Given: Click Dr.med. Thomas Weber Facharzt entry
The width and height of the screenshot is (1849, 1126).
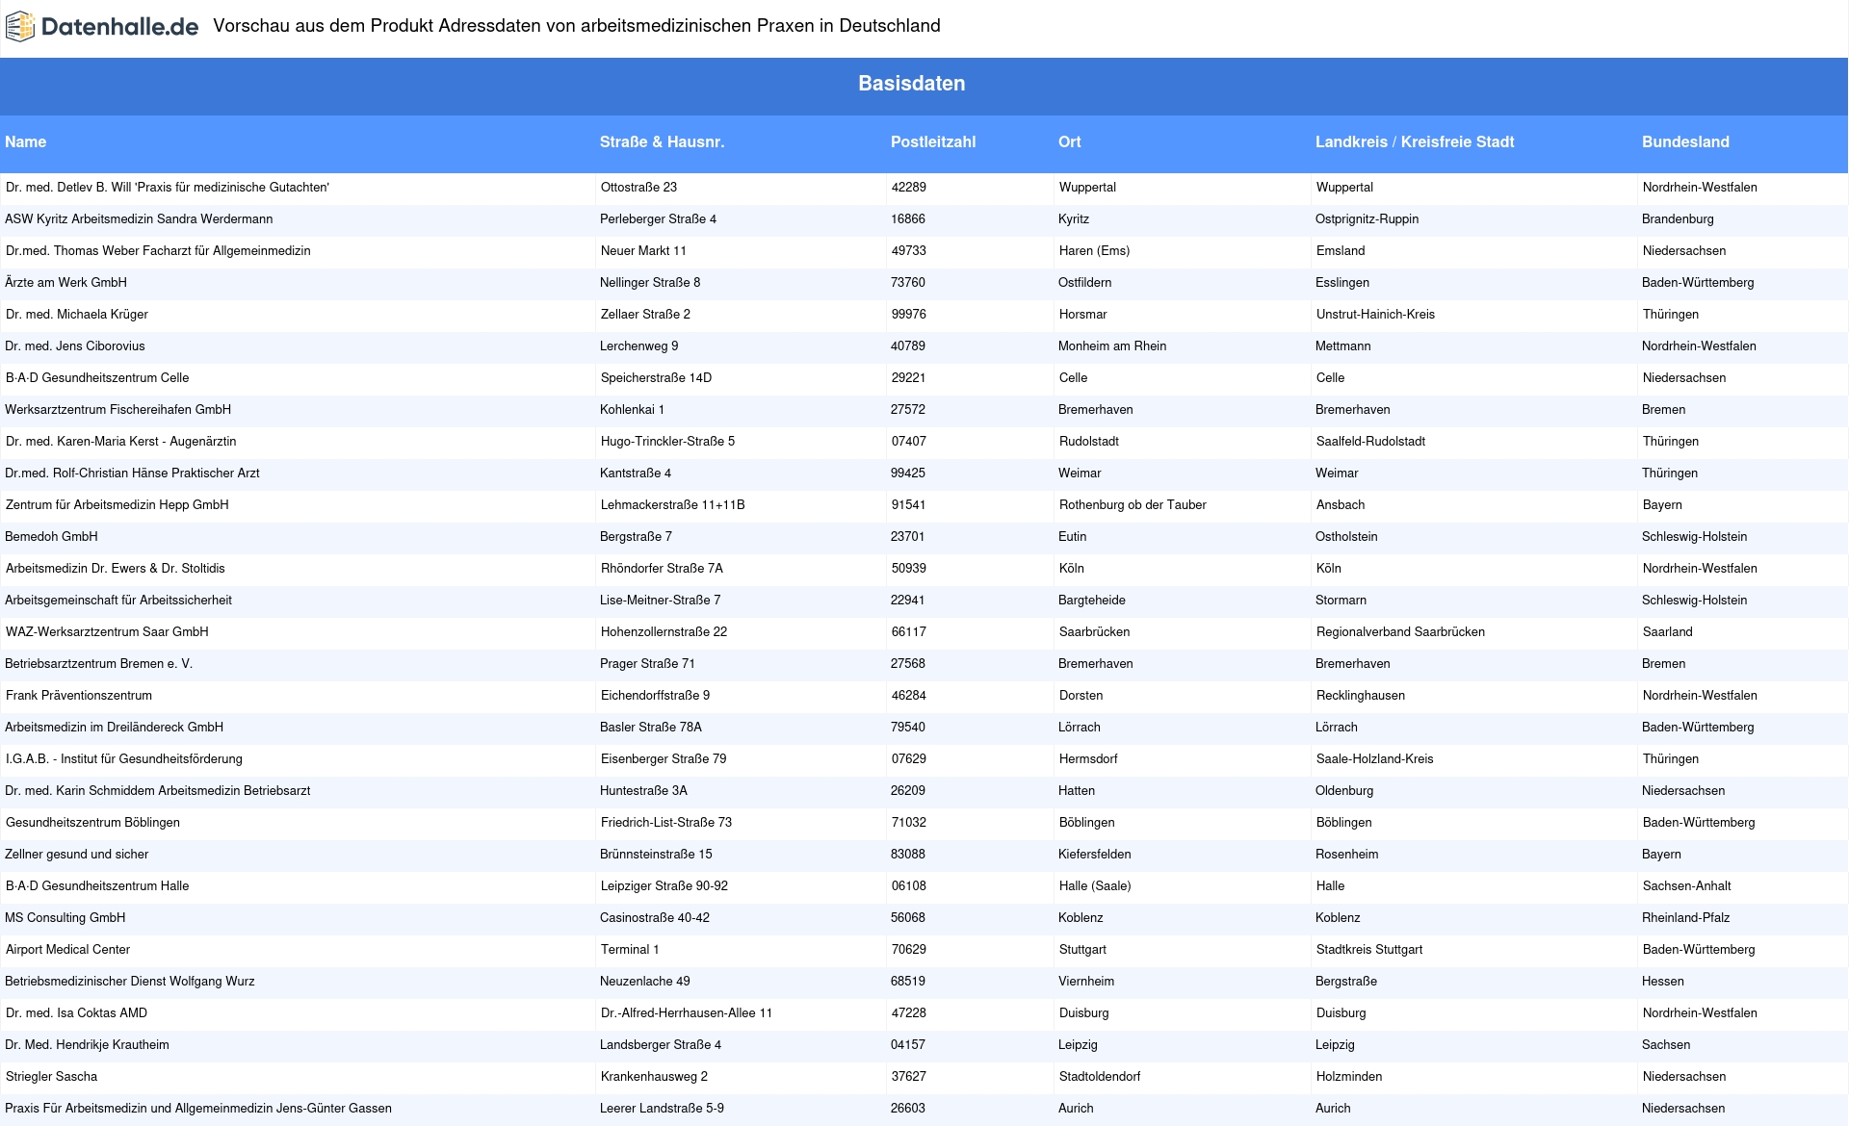Looking at the screenshot, I should click(158, 251).
